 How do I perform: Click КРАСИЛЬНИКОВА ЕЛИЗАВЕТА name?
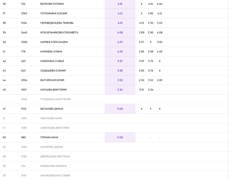(59, 33)
